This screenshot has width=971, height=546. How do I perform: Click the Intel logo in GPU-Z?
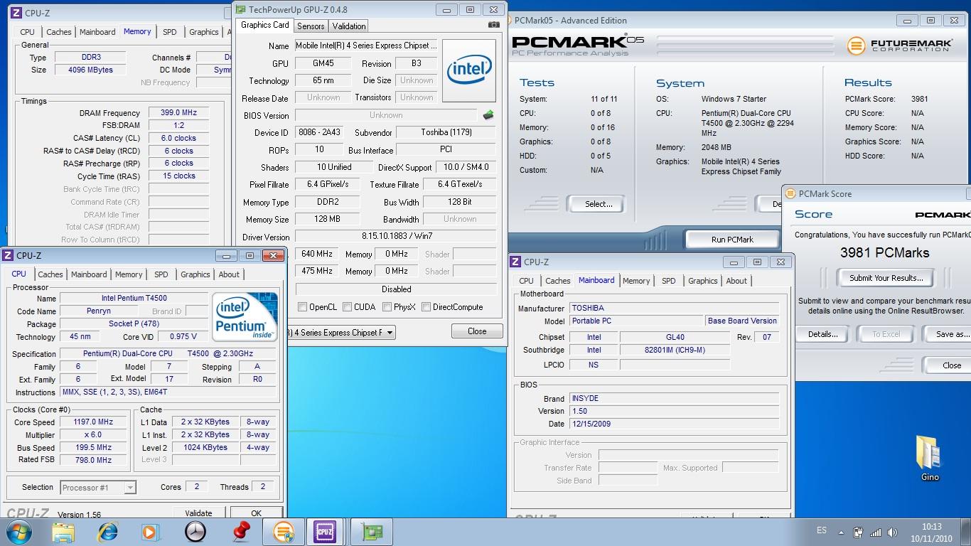point(468,70)
